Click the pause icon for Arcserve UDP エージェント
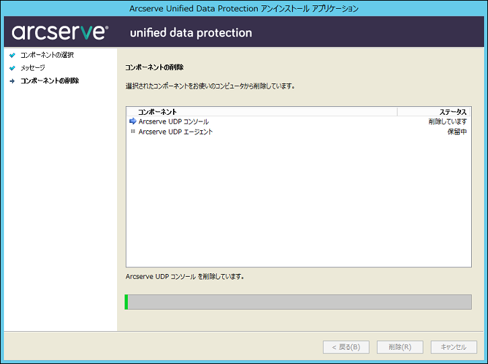 coord(133,132)
